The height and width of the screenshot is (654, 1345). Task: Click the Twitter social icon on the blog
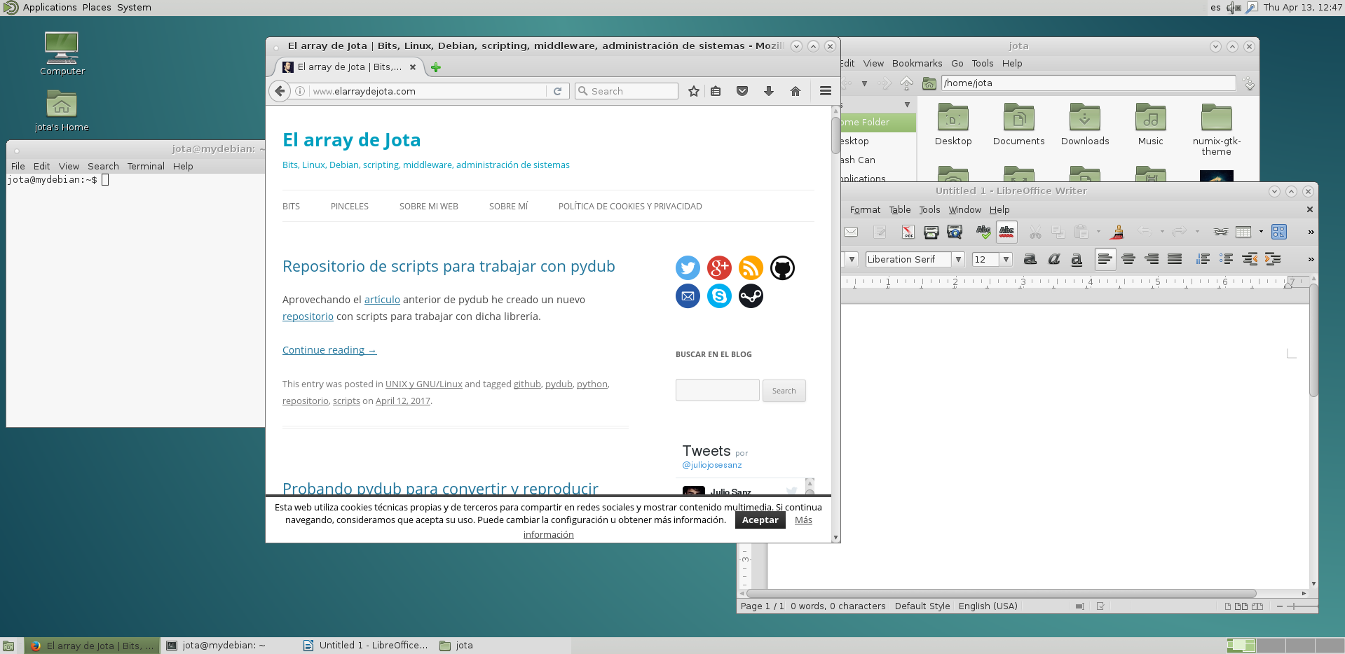[688, 267]
